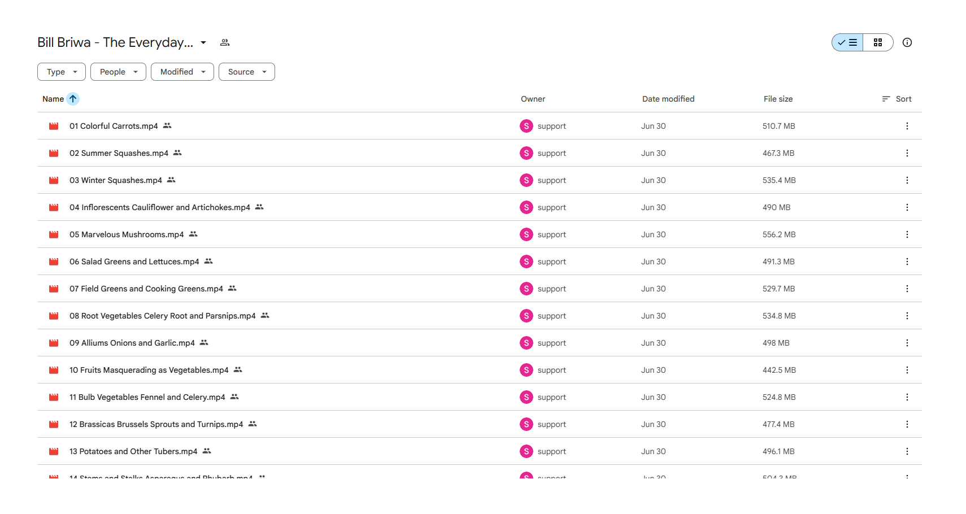The image size is (966, 514).
Task: Expand the Source filter dropdown
Action: [247, 72]
